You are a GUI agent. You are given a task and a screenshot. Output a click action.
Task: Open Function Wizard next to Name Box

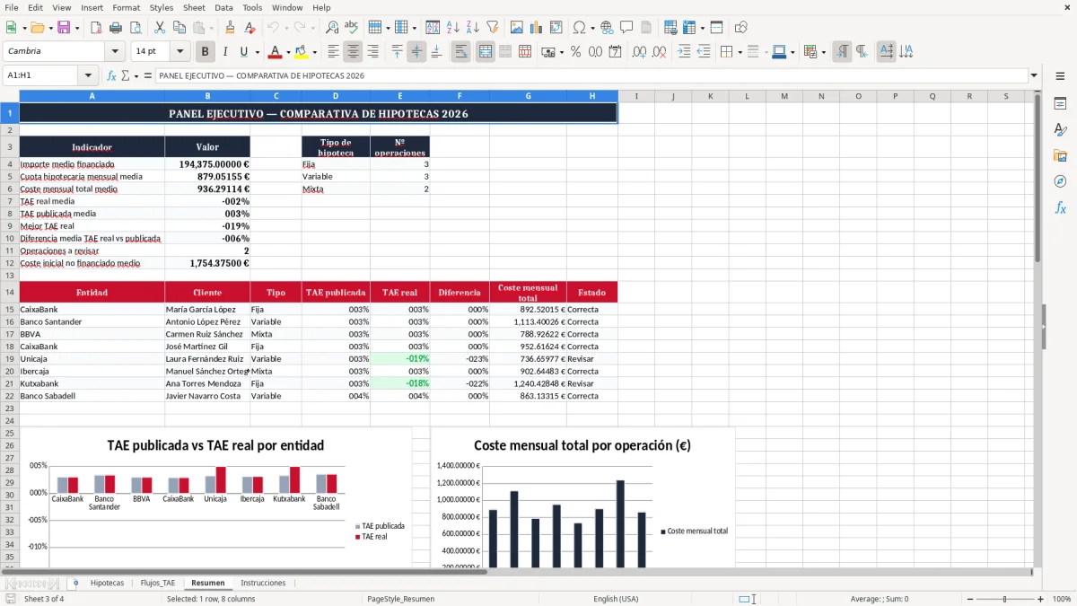point(112,76)
